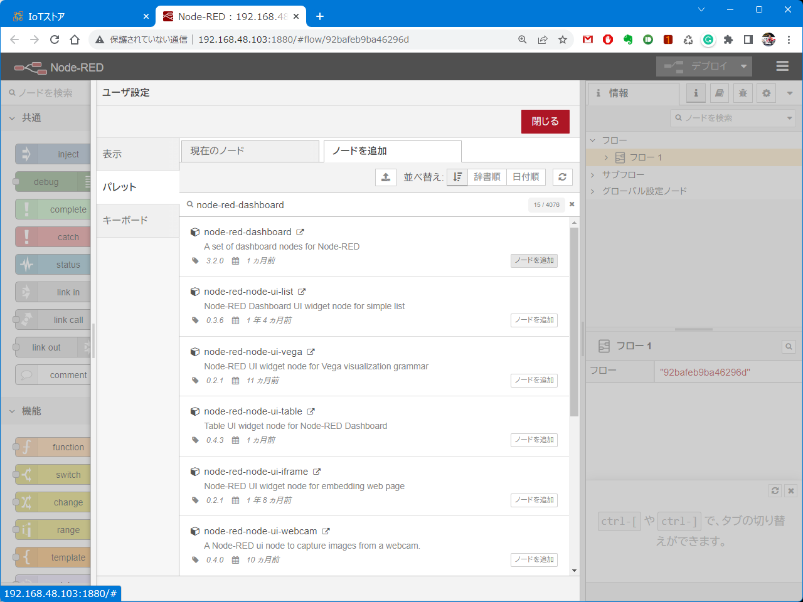Install node-red-node-ui-vega with ノードを追加
Image resolution: width=803 pixels, height=602 pixels.
tap(534, 380)
